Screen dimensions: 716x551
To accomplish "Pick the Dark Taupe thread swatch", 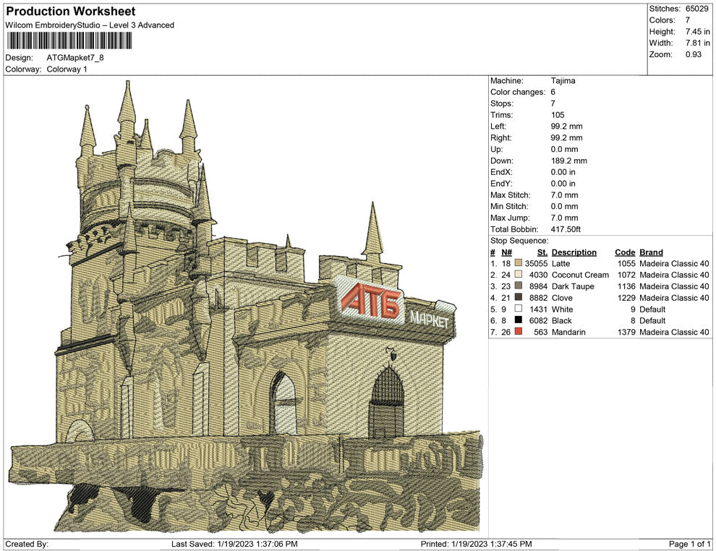I will [x=519, y=286].
